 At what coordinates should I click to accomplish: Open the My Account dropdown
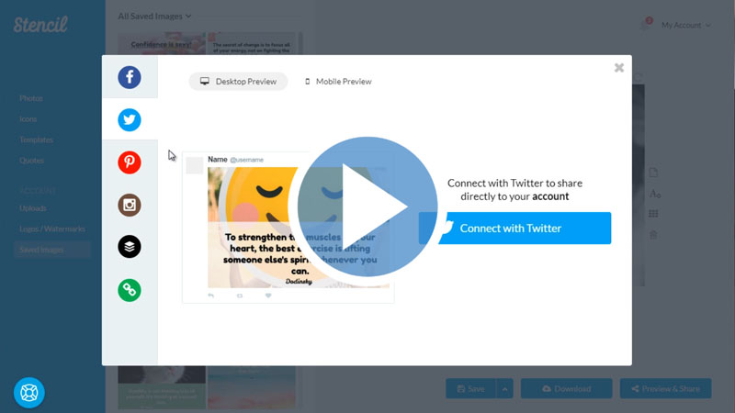point(685,26)
